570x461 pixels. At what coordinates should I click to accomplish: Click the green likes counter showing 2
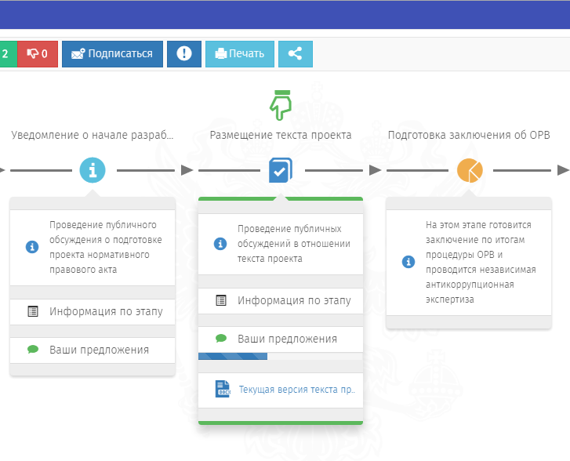[8, 54]
